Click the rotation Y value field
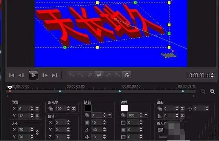 60,130
